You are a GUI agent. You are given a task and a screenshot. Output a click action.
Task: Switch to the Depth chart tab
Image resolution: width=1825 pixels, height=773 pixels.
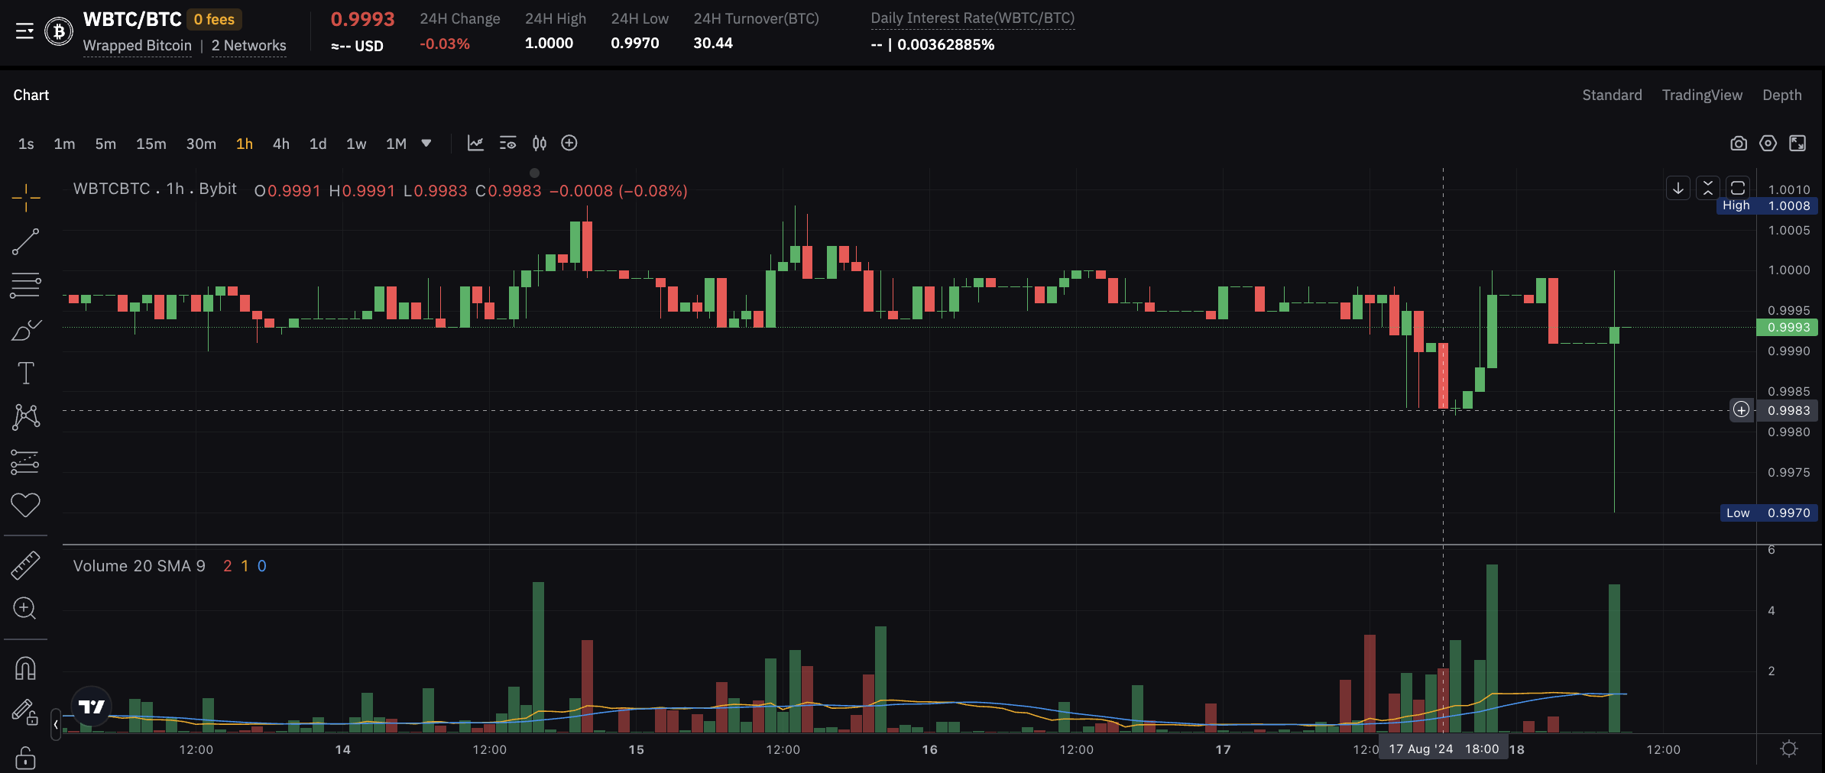(1781, 95)
